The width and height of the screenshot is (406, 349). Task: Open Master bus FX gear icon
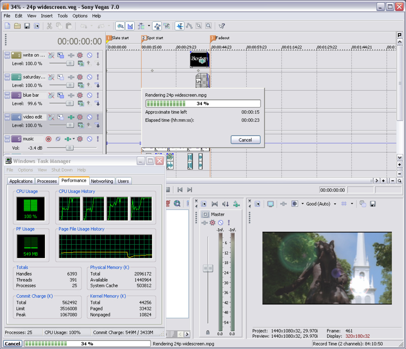(213, 223)
